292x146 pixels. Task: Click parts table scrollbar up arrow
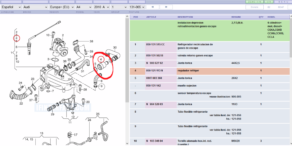click(x=291, y=17)
